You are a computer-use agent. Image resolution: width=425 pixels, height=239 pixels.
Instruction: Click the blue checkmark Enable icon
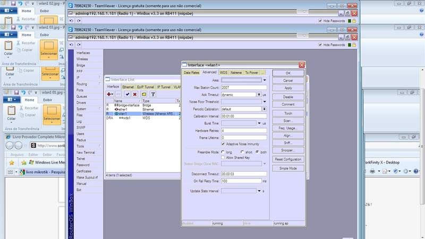click(127, 95)
